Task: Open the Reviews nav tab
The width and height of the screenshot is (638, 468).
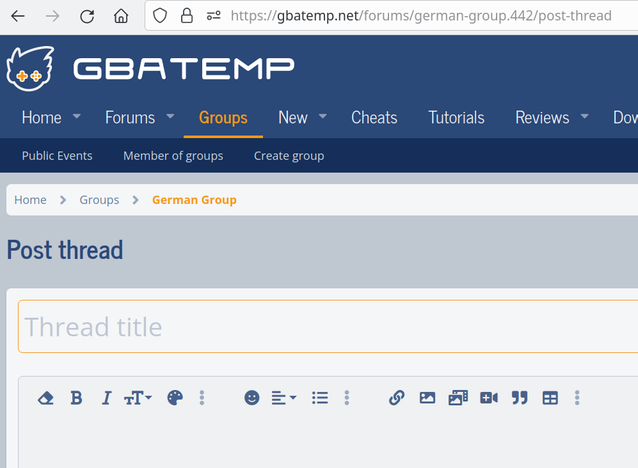Action: click(x=542, y=118)
